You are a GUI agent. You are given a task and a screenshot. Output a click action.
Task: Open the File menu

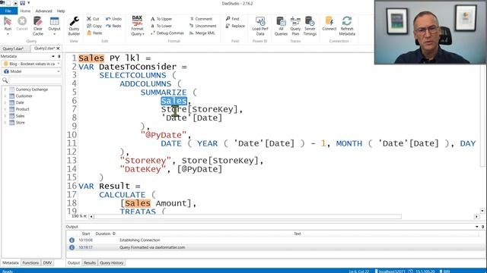click(8, 11)
